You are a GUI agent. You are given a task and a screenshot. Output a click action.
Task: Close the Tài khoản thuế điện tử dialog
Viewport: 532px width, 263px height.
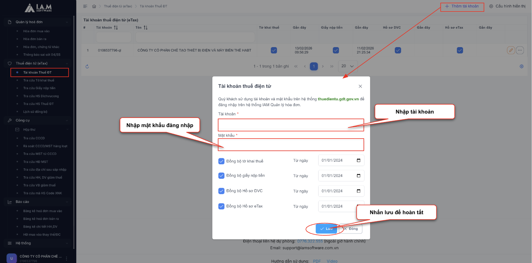pyautogui.click(x=360, y=86)
